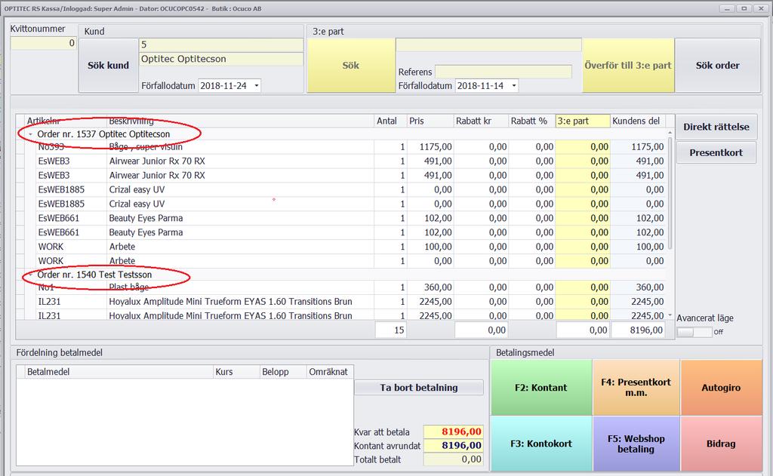
Task: Click Överför till 3:e part button
Action: click(628, 65)
